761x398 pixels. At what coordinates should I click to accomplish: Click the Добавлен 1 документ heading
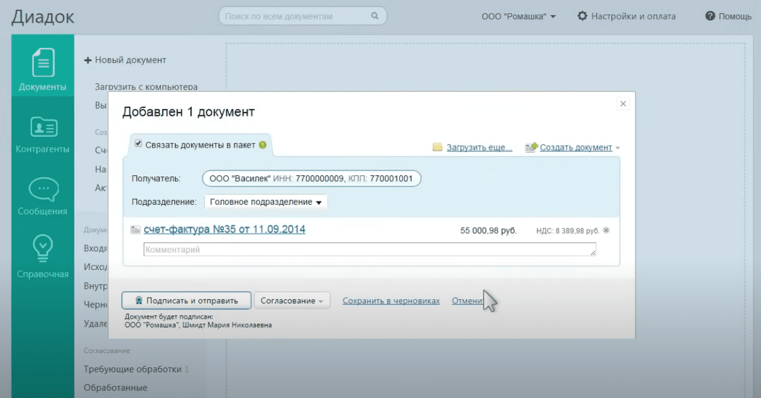[188, 112]
